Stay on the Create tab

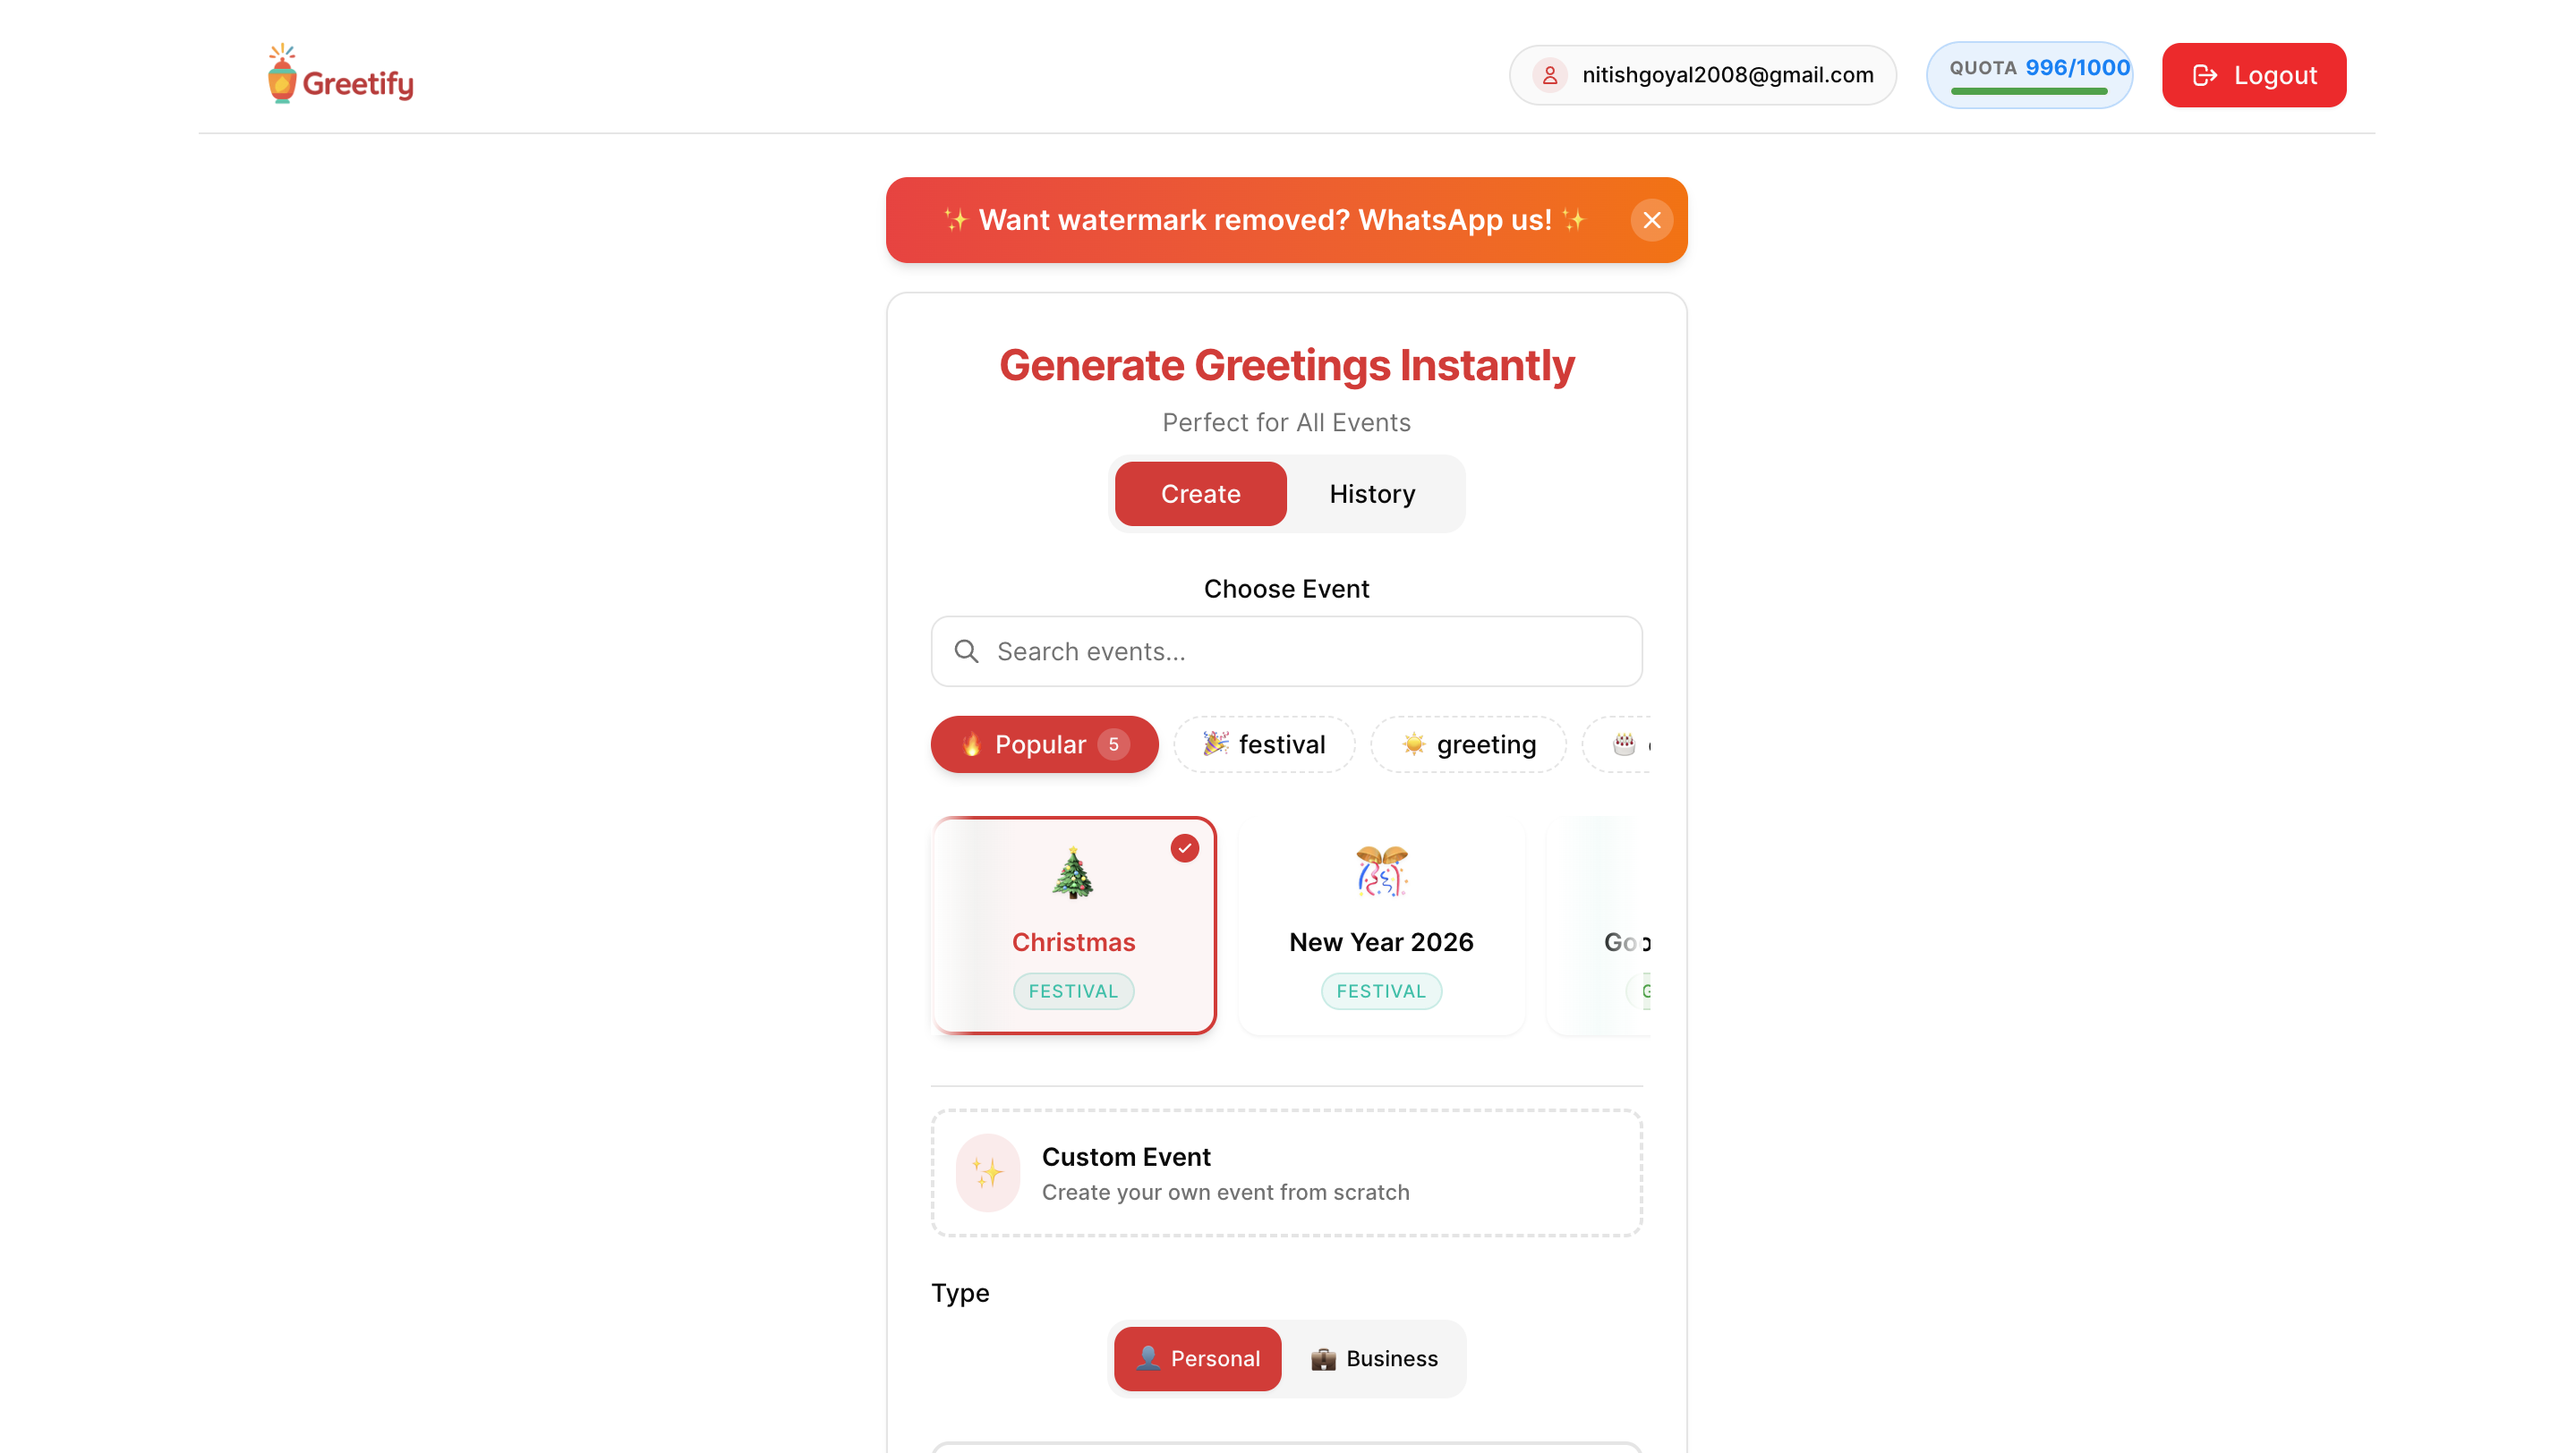[1199, 493]
